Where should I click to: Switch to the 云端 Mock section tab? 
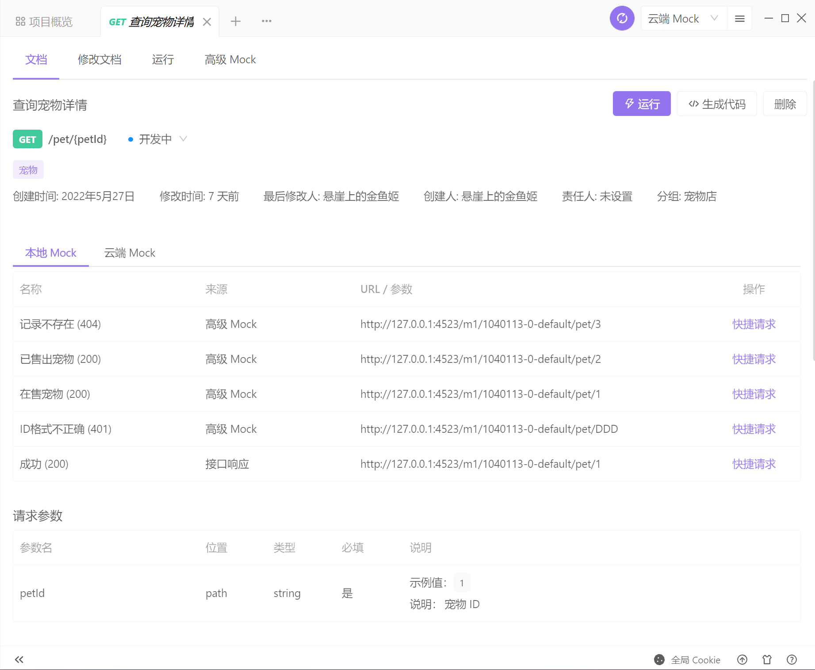point(129,253)
